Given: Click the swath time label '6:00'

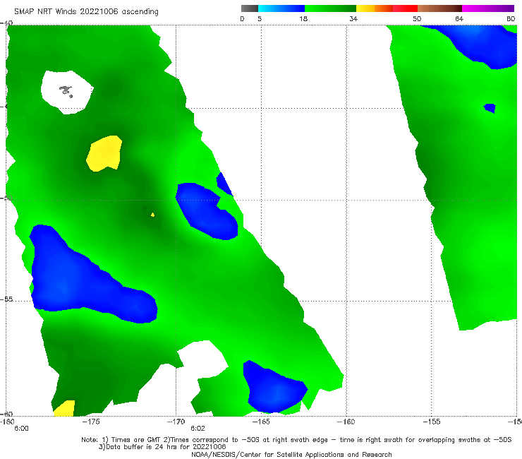Looking at the screenshot, I should tap(21, 429).
